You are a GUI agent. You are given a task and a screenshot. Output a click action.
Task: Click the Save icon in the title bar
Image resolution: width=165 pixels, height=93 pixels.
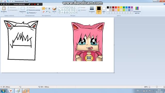coord(5,1)
